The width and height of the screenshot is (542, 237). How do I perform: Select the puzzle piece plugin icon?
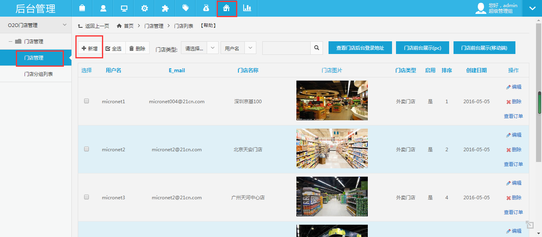point(165,8)
